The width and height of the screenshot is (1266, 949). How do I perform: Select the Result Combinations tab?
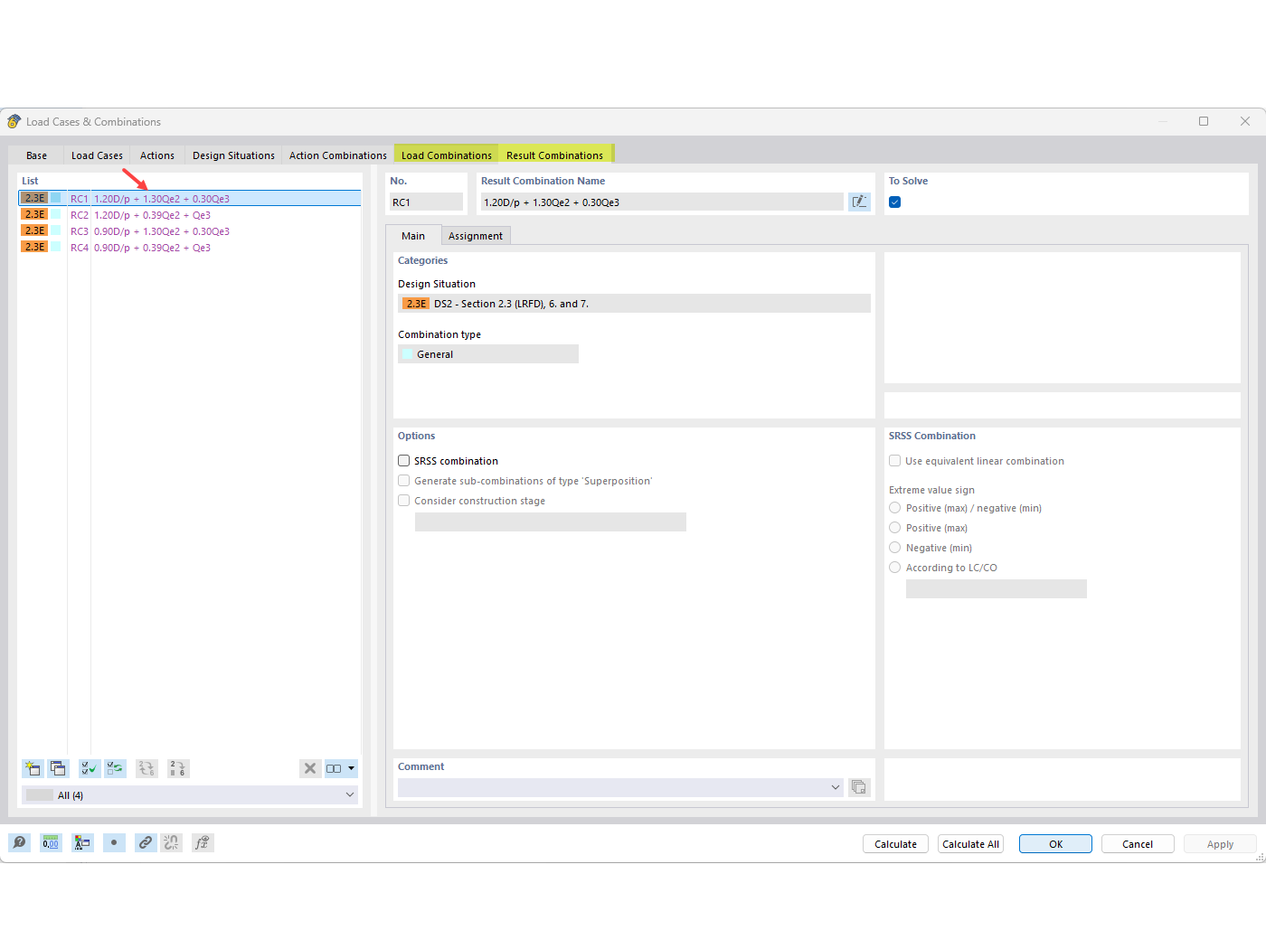pyautogui.click(x=554, y=155)
